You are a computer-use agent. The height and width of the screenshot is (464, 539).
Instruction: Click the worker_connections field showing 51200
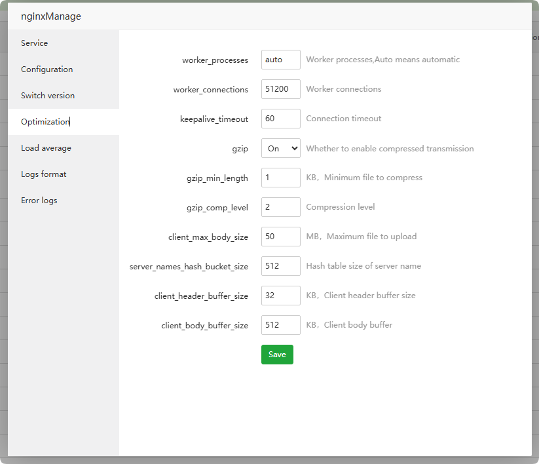pyautogui.click(x=281, y=89)
